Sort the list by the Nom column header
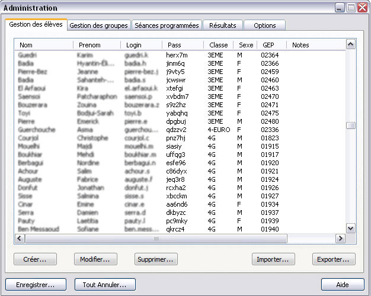 tap(44, 45)
